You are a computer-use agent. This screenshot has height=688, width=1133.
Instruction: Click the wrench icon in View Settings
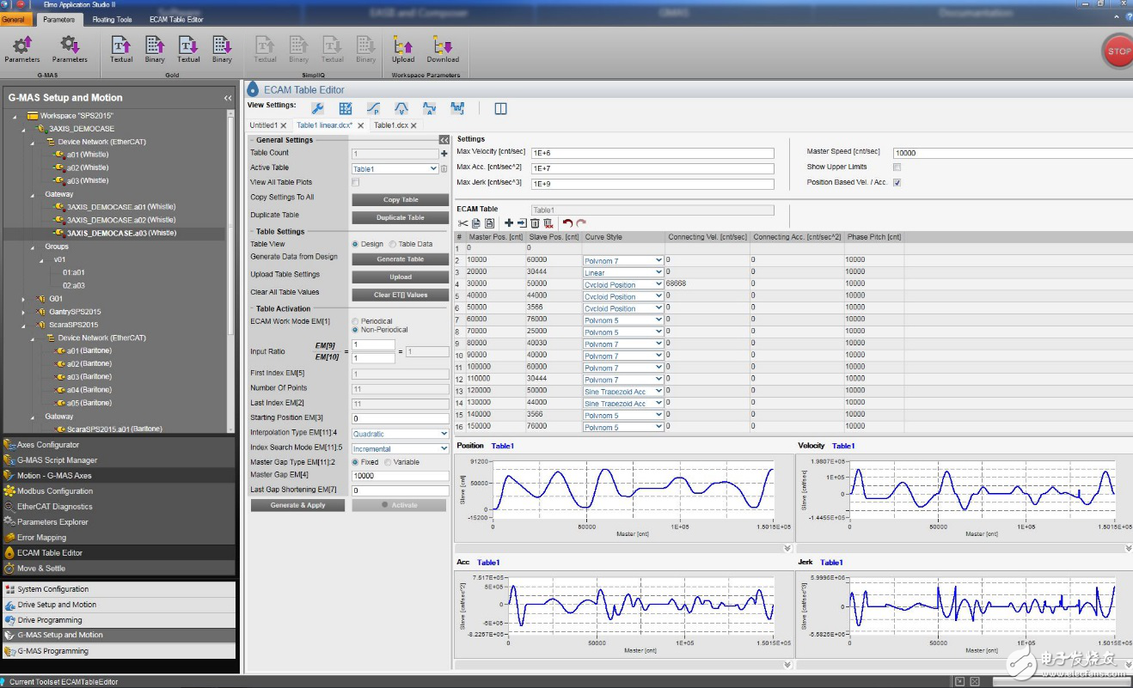click(x=317, y=108)
